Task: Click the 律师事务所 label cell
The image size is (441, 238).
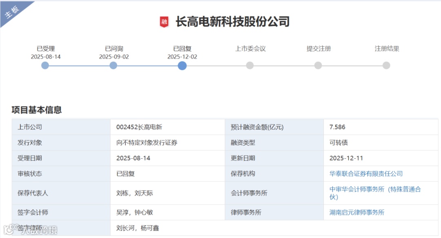Action: (274, 212)
